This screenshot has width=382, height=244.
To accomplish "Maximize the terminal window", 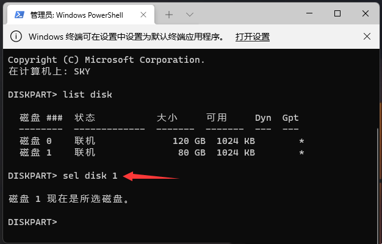I will click(337, 13).
